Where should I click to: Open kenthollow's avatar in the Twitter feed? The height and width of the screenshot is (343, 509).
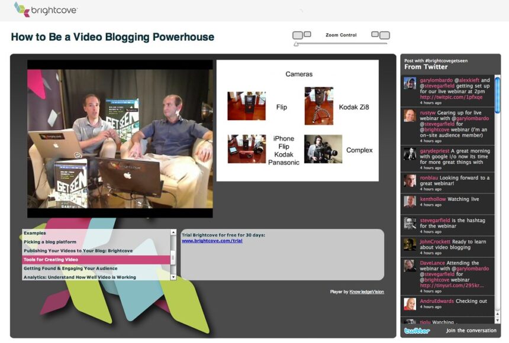point(410,202)
